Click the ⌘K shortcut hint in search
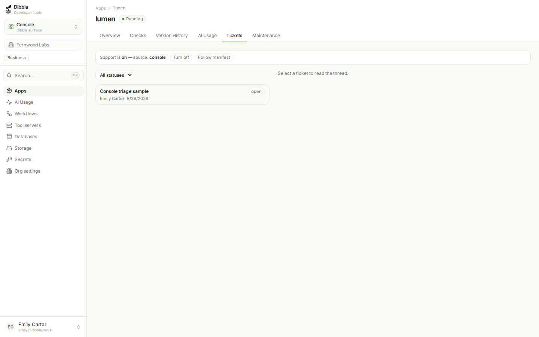539x337 pixels. click(75, 75)
